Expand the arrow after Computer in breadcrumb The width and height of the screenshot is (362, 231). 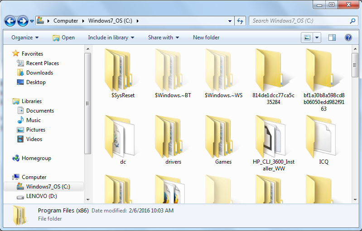click(83, 21)
